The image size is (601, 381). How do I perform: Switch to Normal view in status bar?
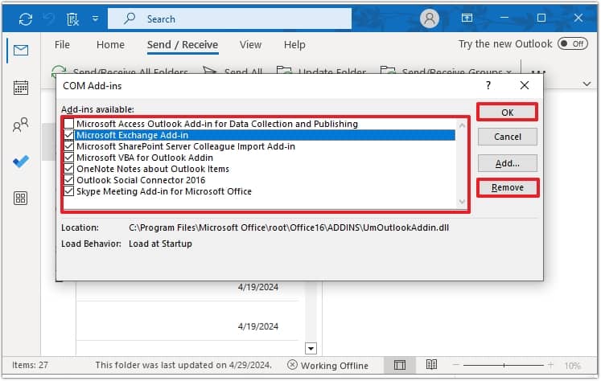tap(399, 365)
